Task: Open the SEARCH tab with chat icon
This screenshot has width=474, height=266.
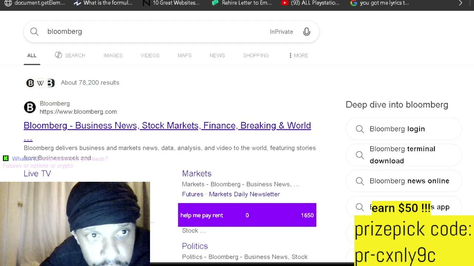Action: coord(70,55)
